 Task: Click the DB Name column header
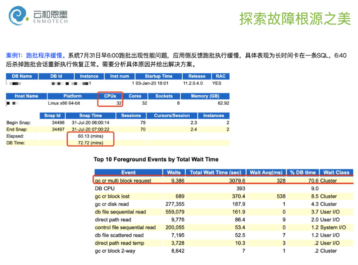(22, 76)
